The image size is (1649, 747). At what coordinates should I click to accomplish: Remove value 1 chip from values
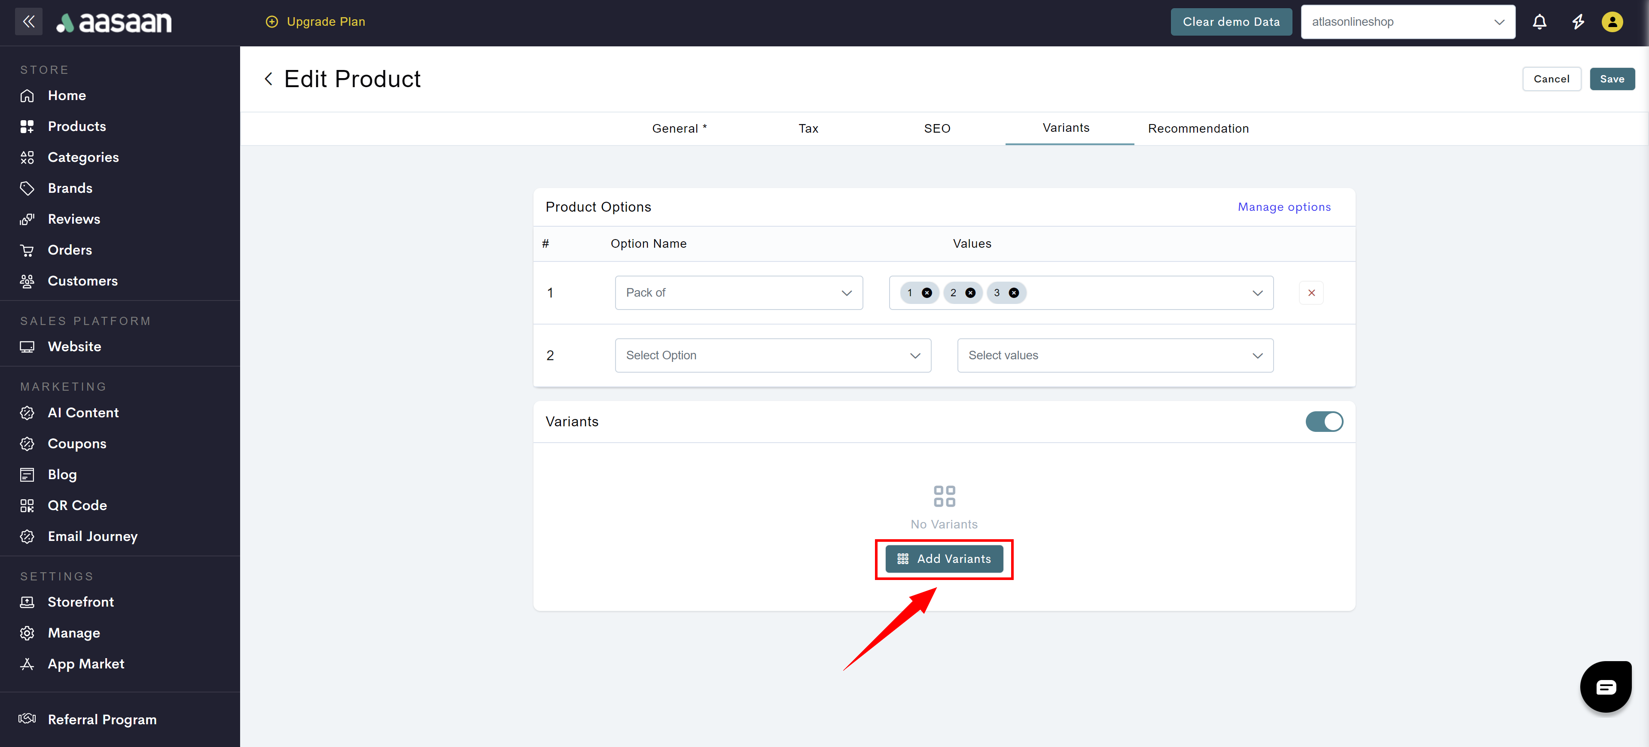926,293
